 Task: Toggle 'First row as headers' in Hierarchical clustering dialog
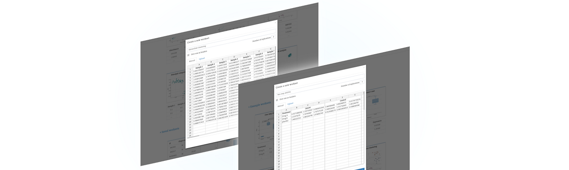tap(188, 55)
